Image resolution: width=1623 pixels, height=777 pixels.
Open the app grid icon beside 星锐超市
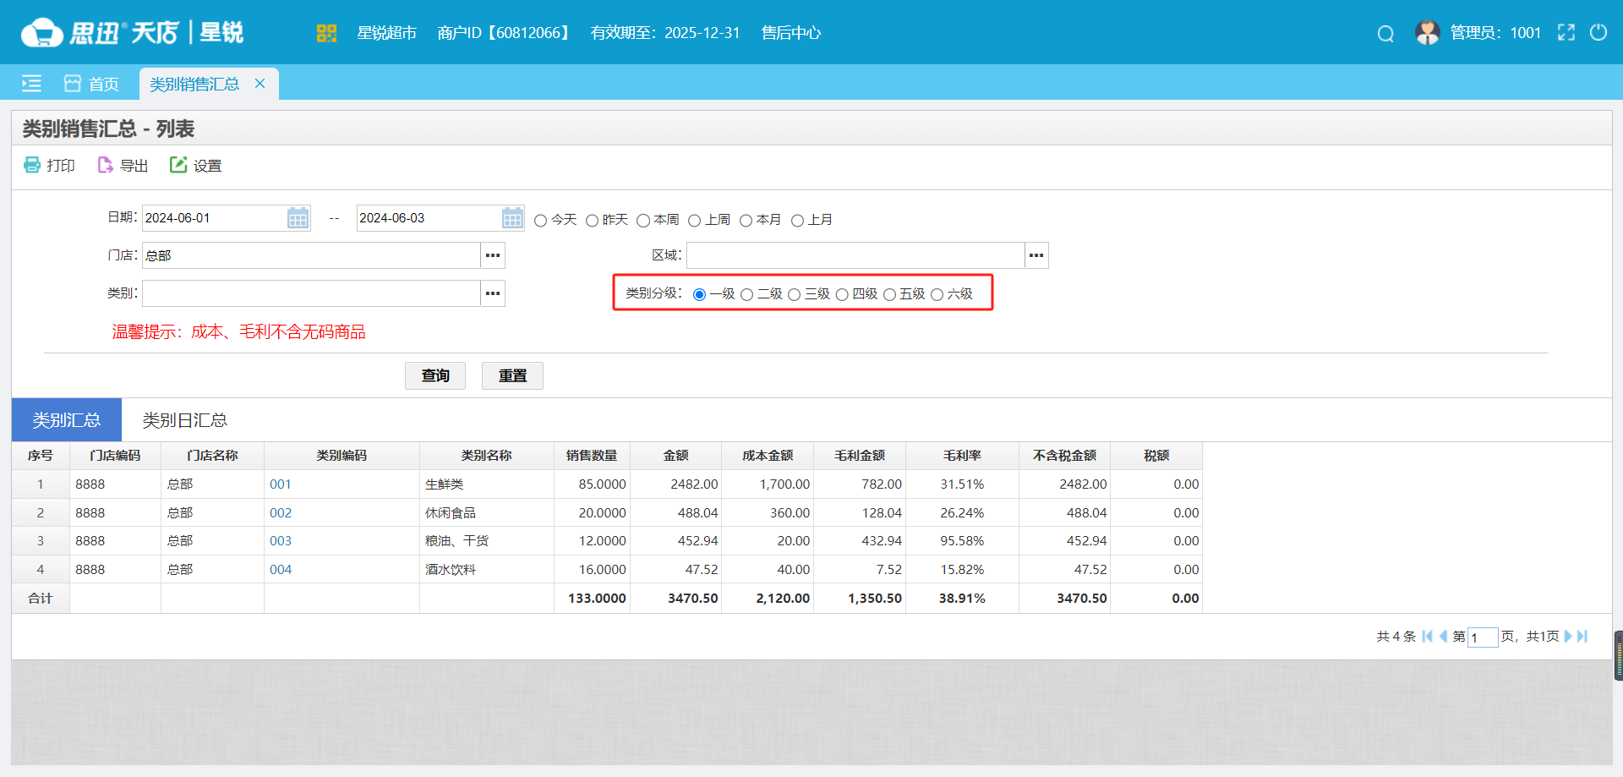point(326,33)
